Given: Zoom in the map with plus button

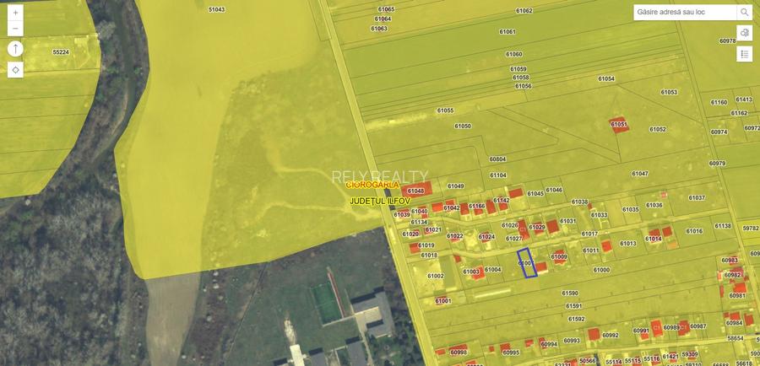Looking at the screenshot, I should tap(15, 12).
